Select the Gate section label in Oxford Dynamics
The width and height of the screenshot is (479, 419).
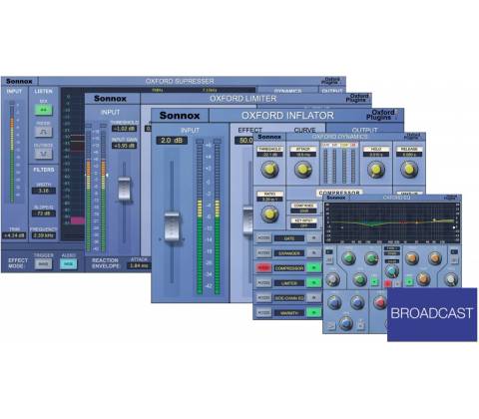[289, 238]
